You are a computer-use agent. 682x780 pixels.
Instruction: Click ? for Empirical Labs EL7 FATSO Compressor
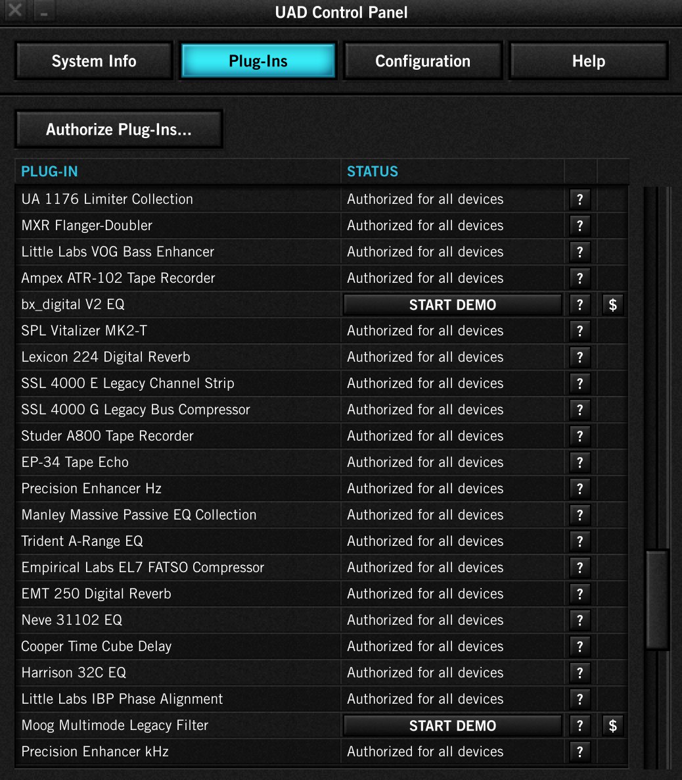click(580, 568)
